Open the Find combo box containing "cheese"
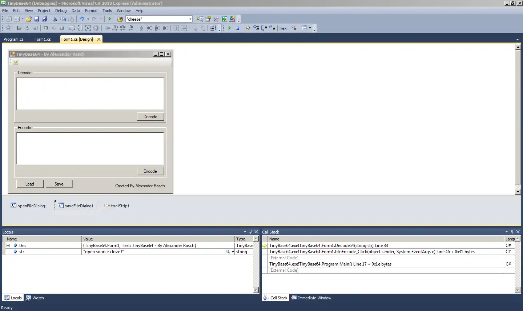523x311 pixels. (x=159, y=19)
